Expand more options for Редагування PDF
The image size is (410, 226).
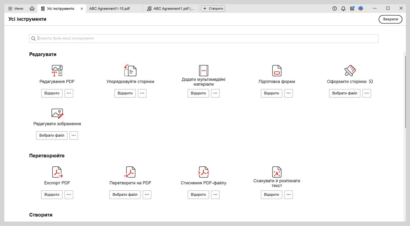(x=69, y=93)
